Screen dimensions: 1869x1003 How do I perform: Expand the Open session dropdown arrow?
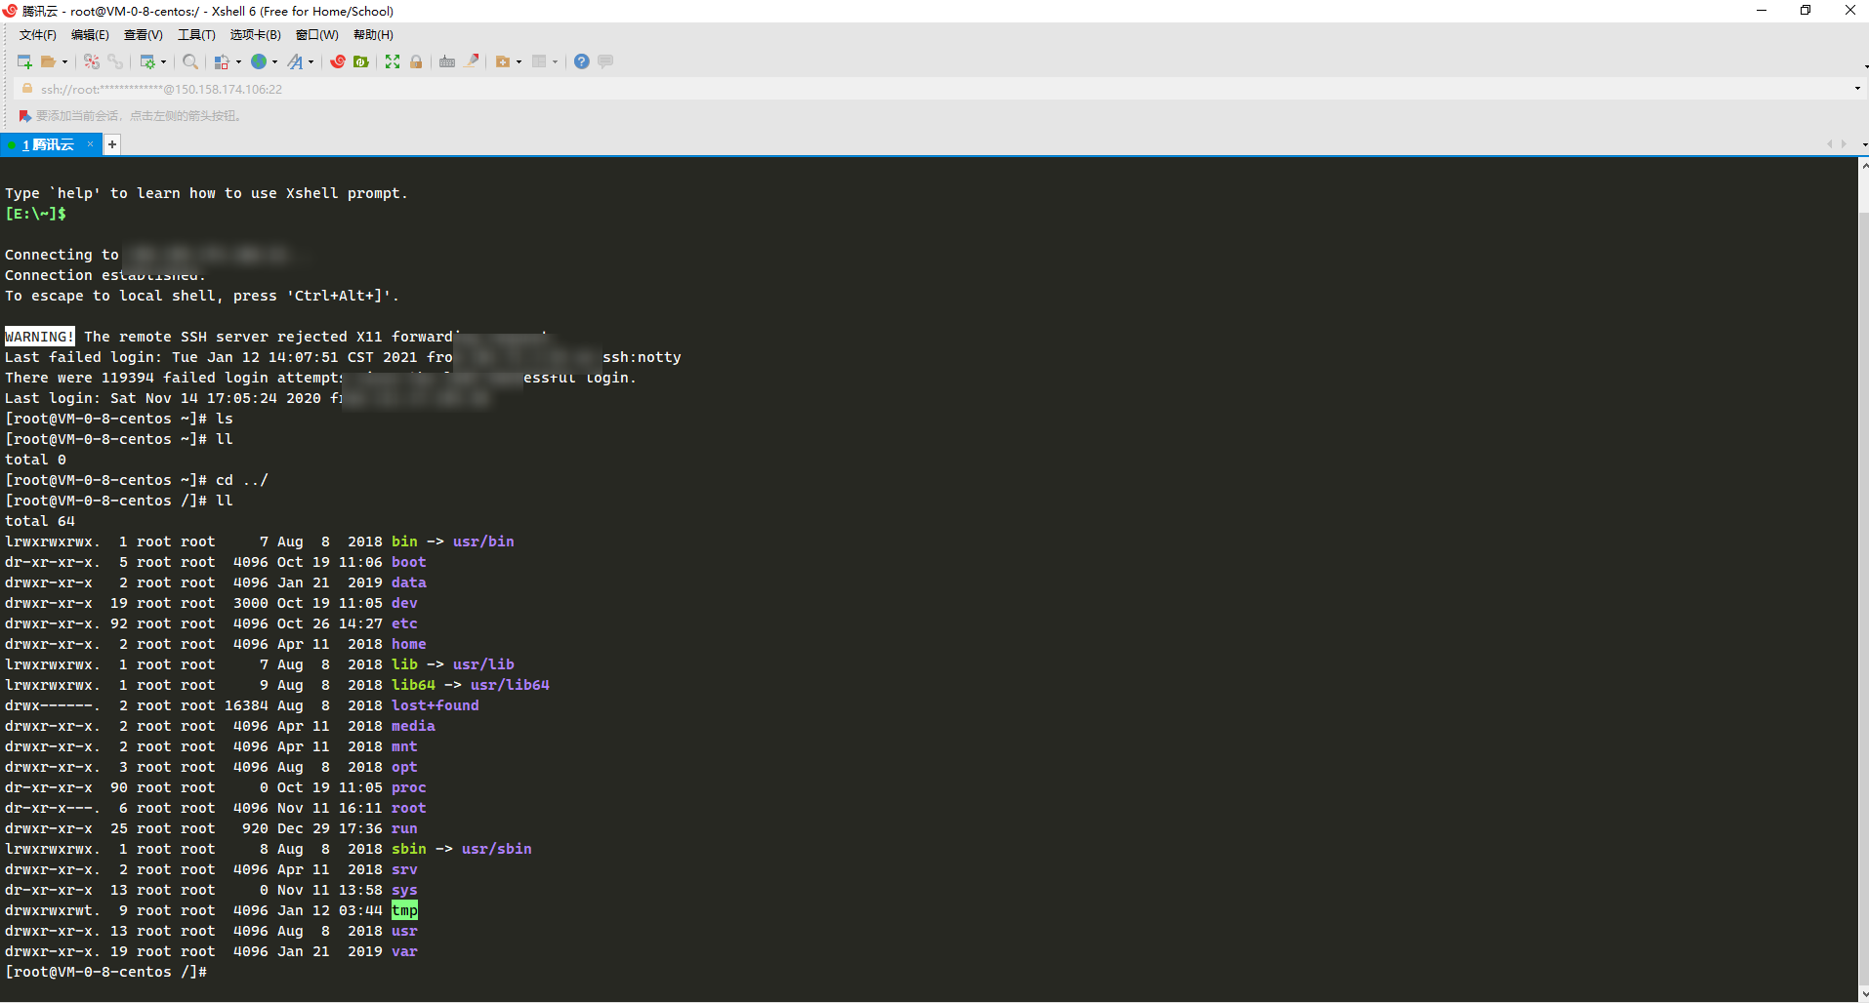coord(65,61)
